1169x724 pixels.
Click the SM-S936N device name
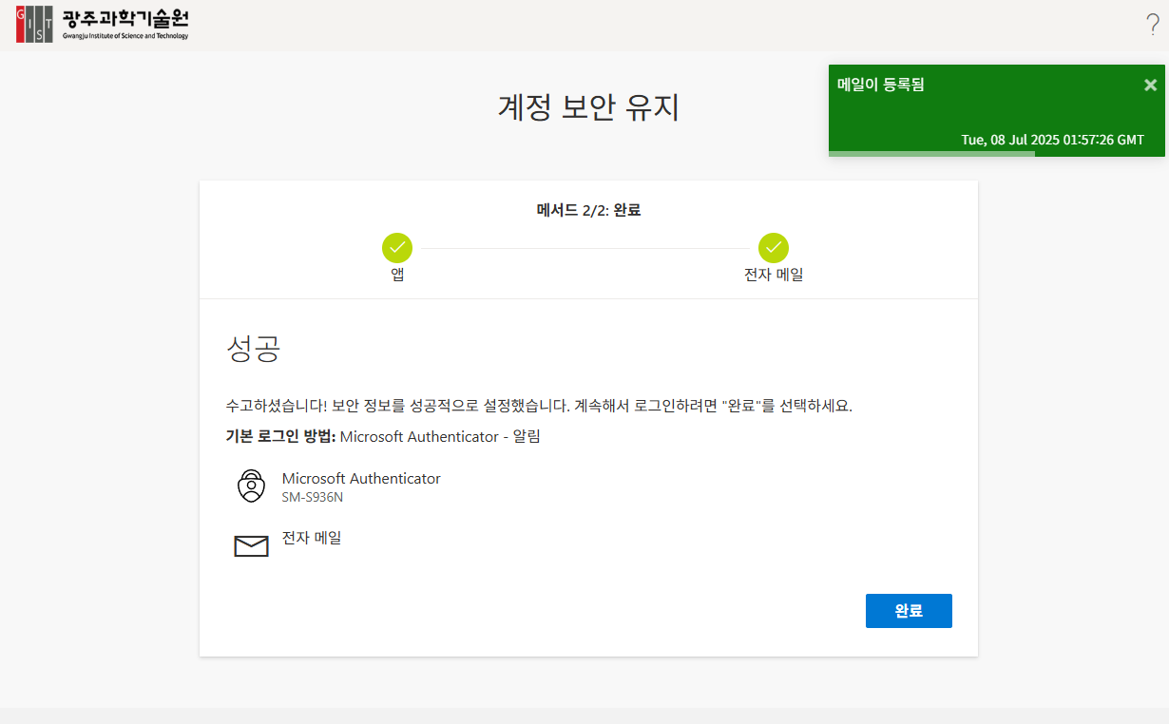point(313,497)
